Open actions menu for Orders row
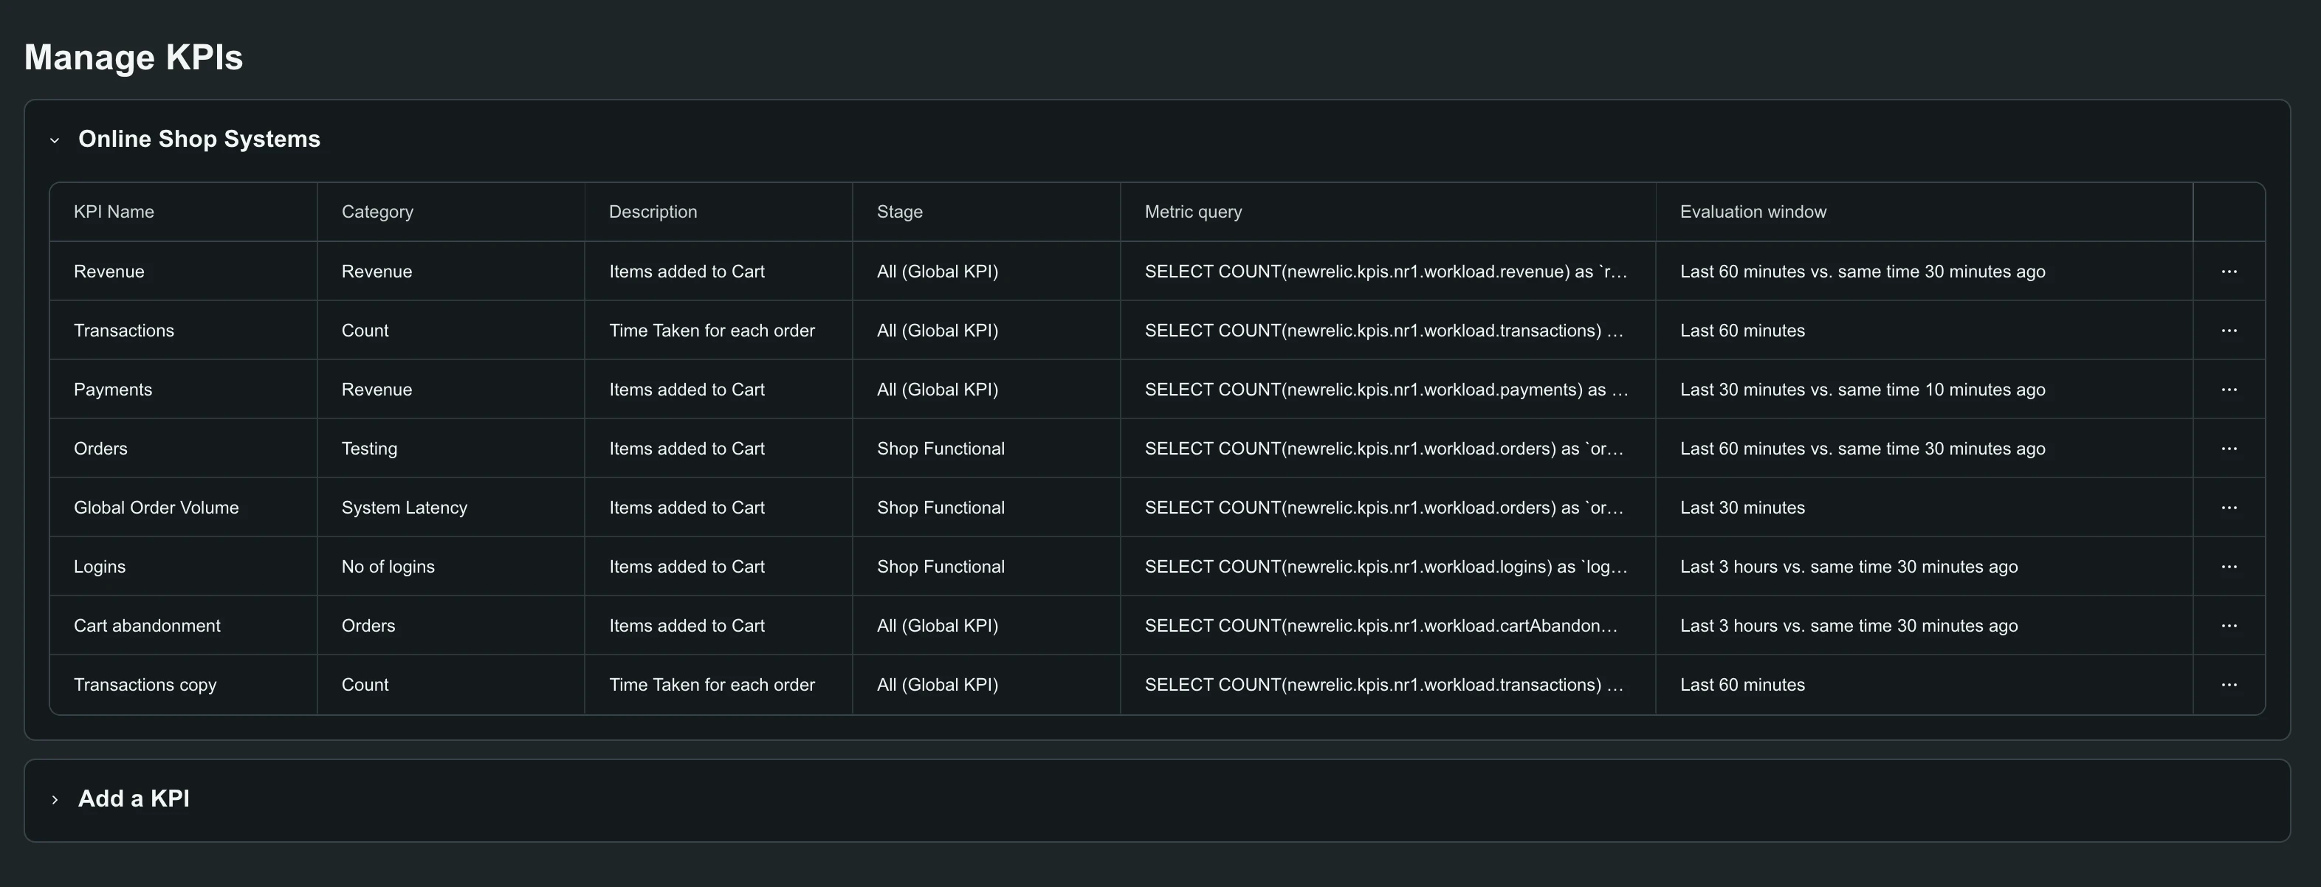Screen dimensions: 2321x887 tap(2228, 449)
